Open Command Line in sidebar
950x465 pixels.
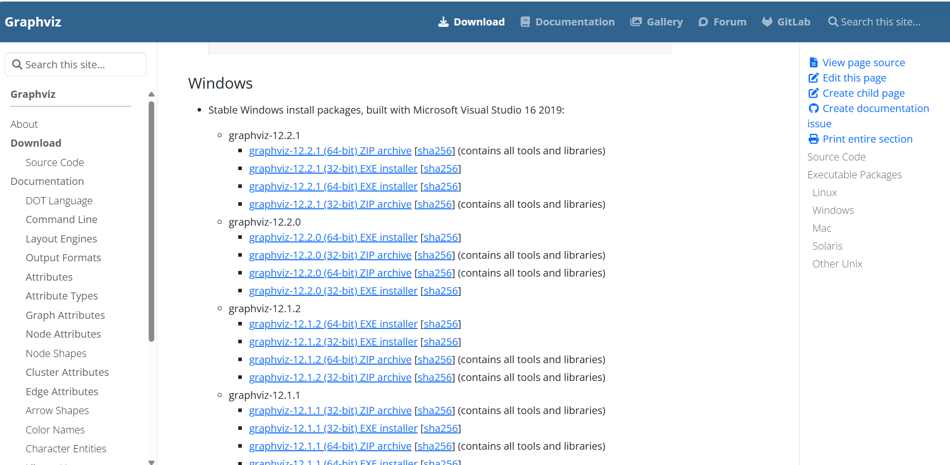61,220
